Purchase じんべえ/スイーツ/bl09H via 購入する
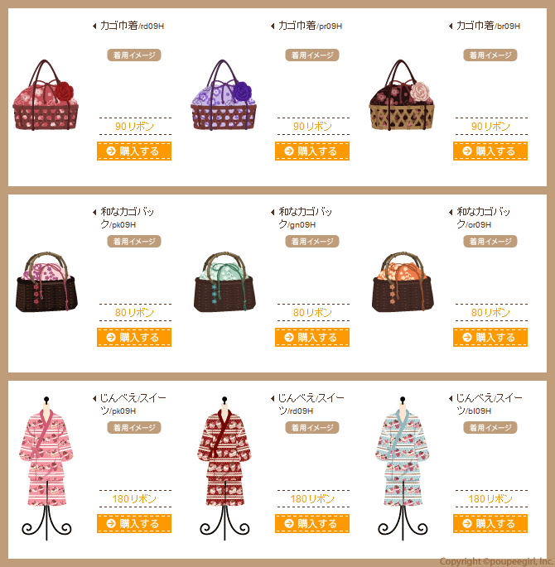The image size is (555, 567). click(x=490, y=523)
